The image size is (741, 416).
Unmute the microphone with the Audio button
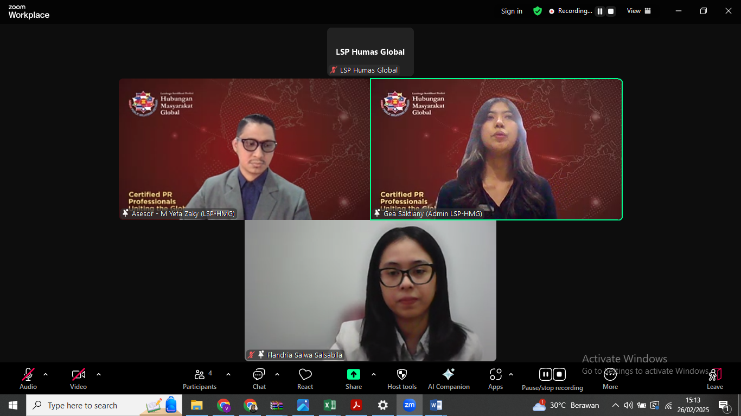[28, 379]
